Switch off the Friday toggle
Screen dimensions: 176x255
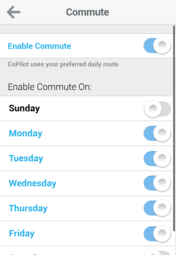[157, 234]
